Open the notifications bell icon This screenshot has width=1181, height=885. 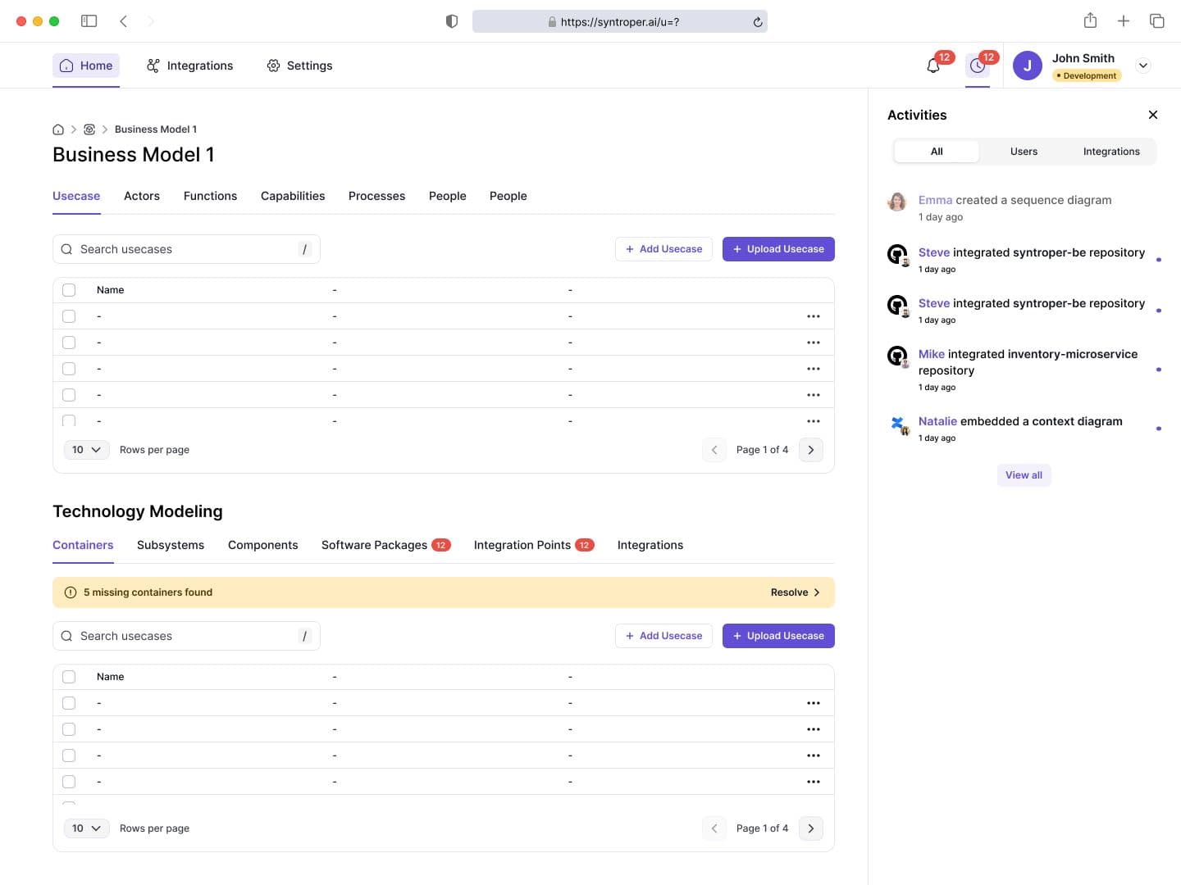click(x=933, y=66)
